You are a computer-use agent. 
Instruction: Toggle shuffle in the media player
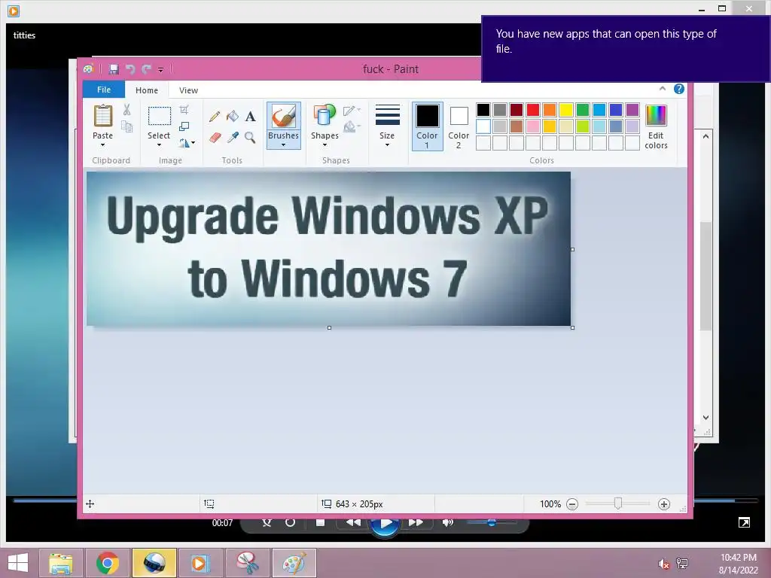[267, 522]
